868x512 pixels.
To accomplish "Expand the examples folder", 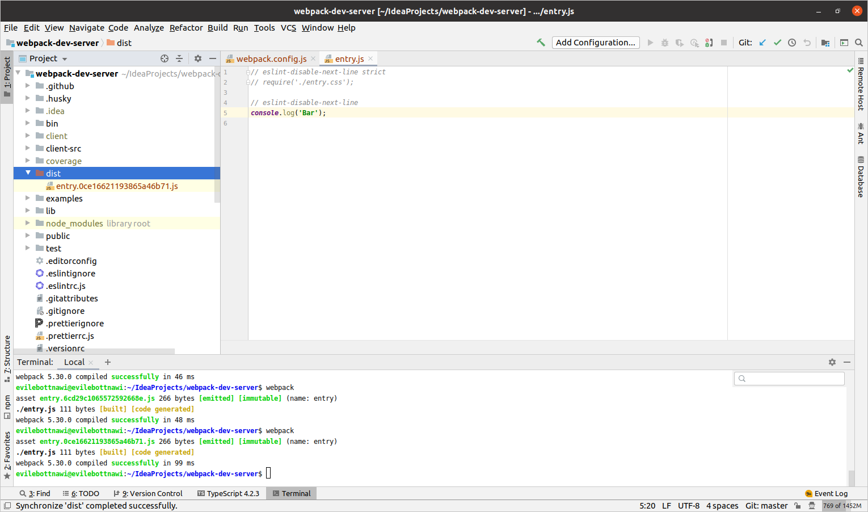I will pyautogui.click(x=28, y=198).
